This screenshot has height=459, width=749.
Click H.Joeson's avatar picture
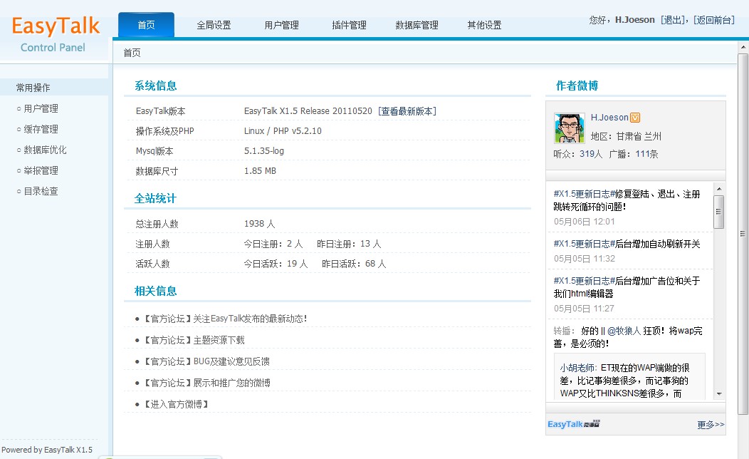569,128
